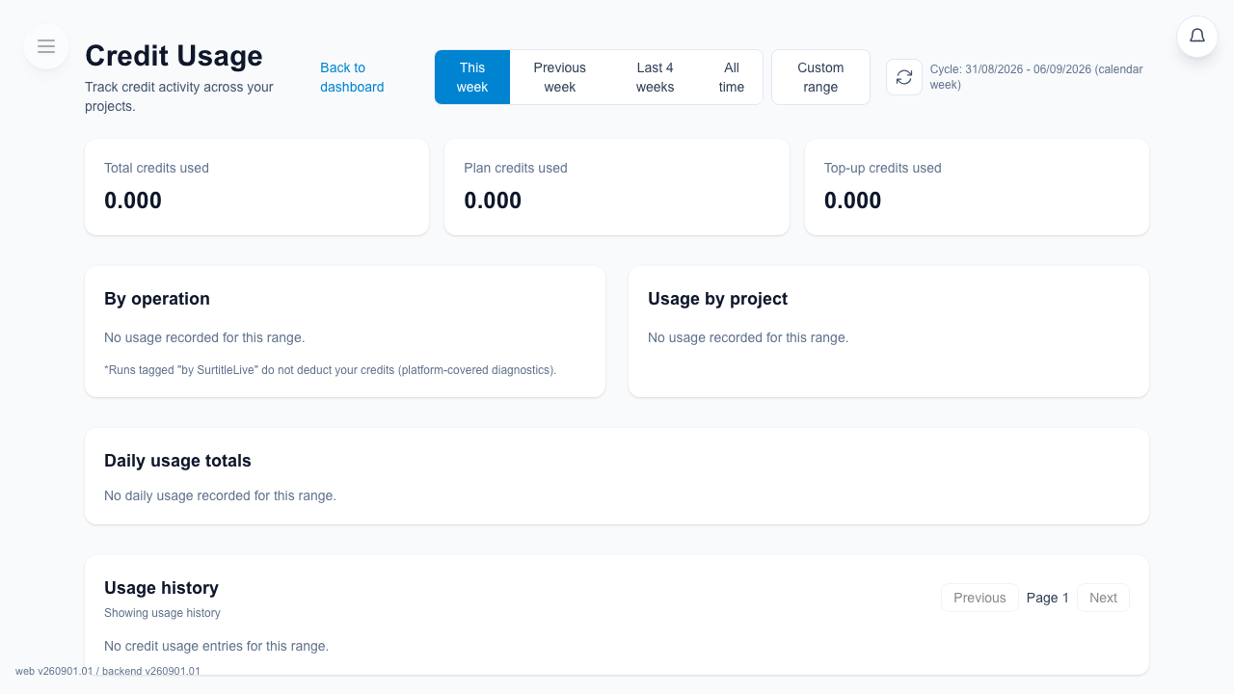Image resolution: width=1234 pixels, height=694 pixels.
Task: Click the Total credits used value
Action: [133, 200]
